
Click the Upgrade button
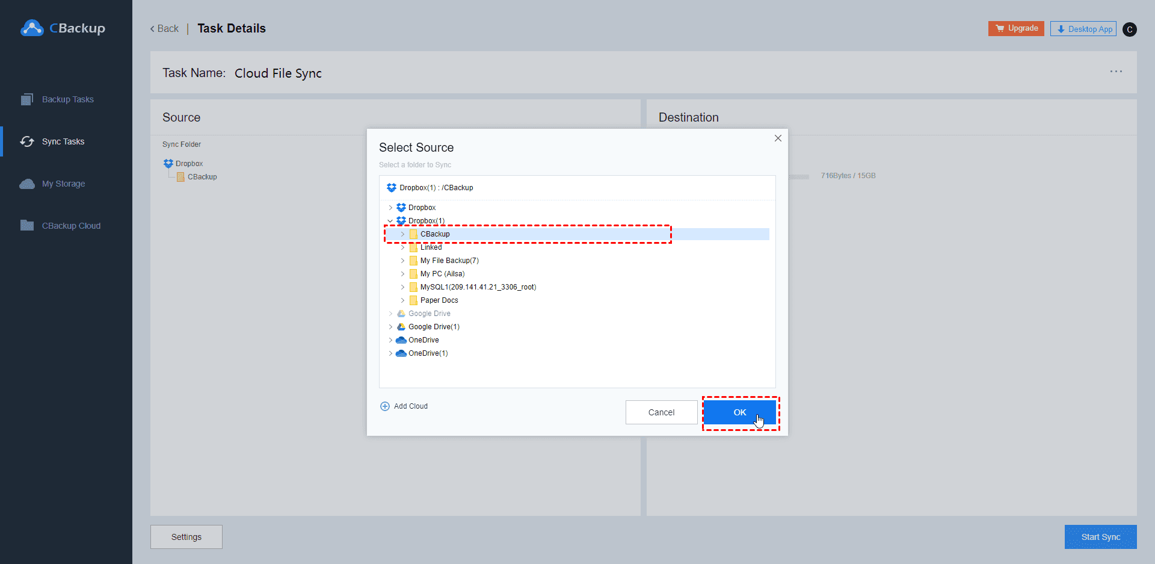tap(1016, 28)
